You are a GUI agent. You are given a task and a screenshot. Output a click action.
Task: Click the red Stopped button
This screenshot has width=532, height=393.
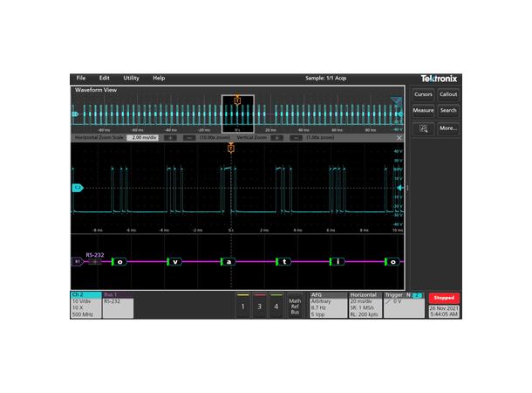(x=444, y=298)
